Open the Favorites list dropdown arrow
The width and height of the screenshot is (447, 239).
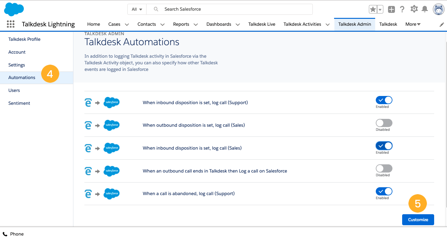tap(380, 9)
